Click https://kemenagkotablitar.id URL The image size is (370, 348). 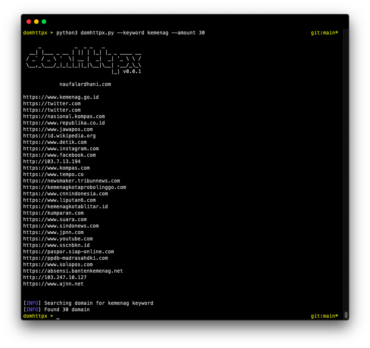[x=66, y=207]
